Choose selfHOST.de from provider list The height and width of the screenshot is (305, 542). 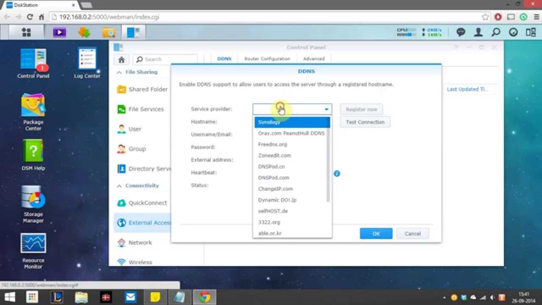(291, 211)
